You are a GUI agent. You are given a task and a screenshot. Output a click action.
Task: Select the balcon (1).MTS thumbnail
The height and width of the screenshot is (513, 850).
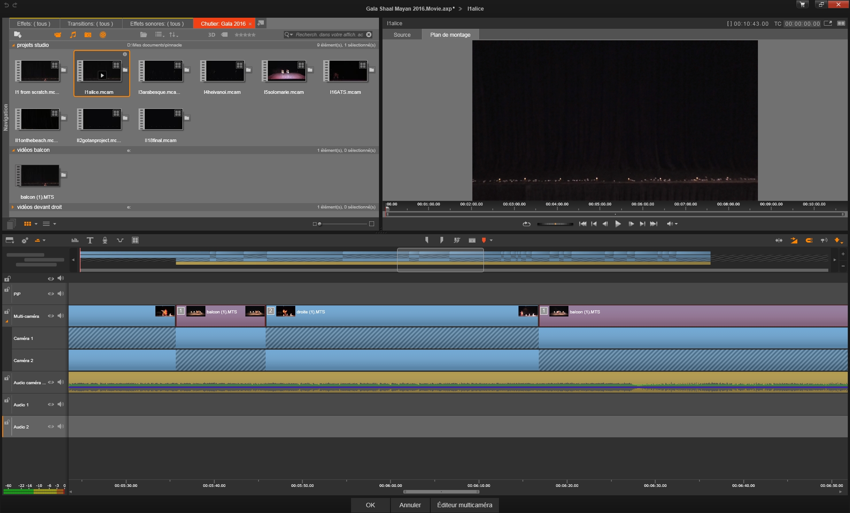click(38, 176)
